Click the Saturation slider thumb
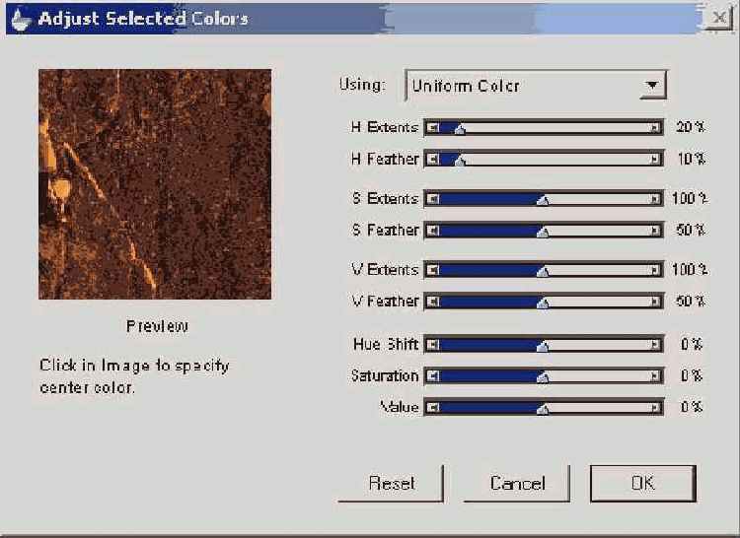This screenshot has height=538, width=740. click(543, 377)
